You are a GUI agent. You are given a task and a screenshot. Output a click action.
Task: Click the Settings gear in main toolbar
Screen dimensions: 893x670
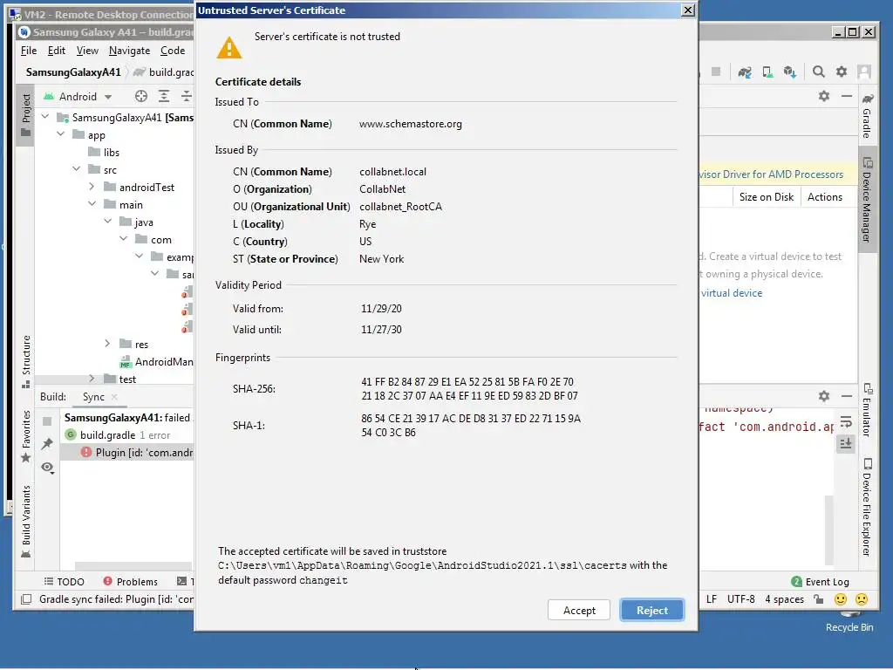click(842, 72)
